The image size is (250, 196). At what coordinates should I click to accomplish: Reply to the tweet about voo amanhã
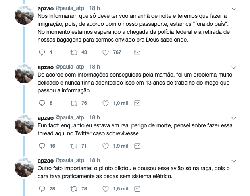[43, 52]
